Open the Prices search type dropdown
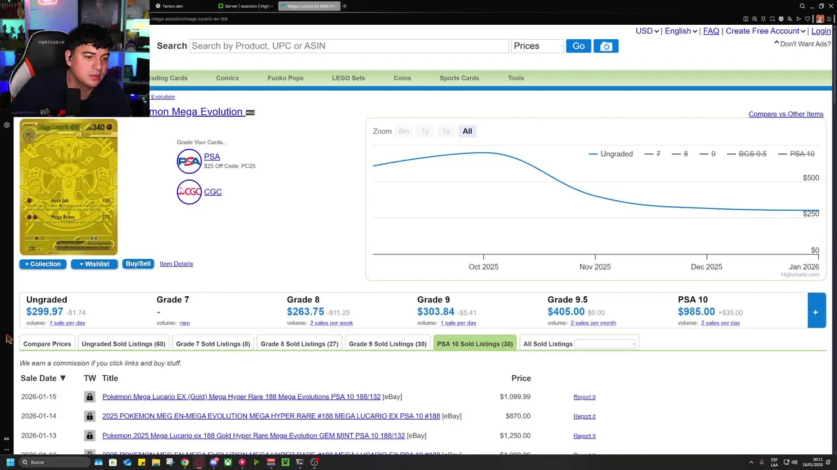The width and height of the screenshot is (837, 470). [538, 46]
